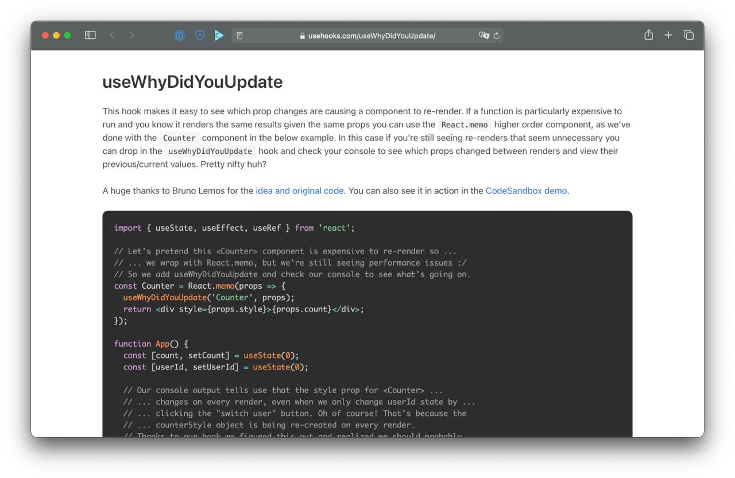
Task: Reload the page with refresh icon
Action: point(497,36)
